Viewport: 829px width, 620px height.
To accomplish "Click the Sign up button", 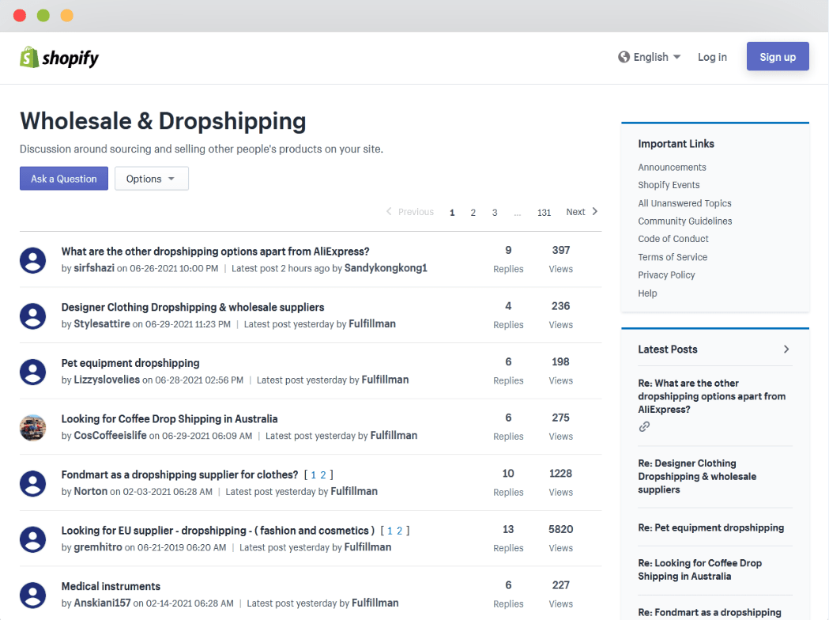I will click(x=778, y=56).
